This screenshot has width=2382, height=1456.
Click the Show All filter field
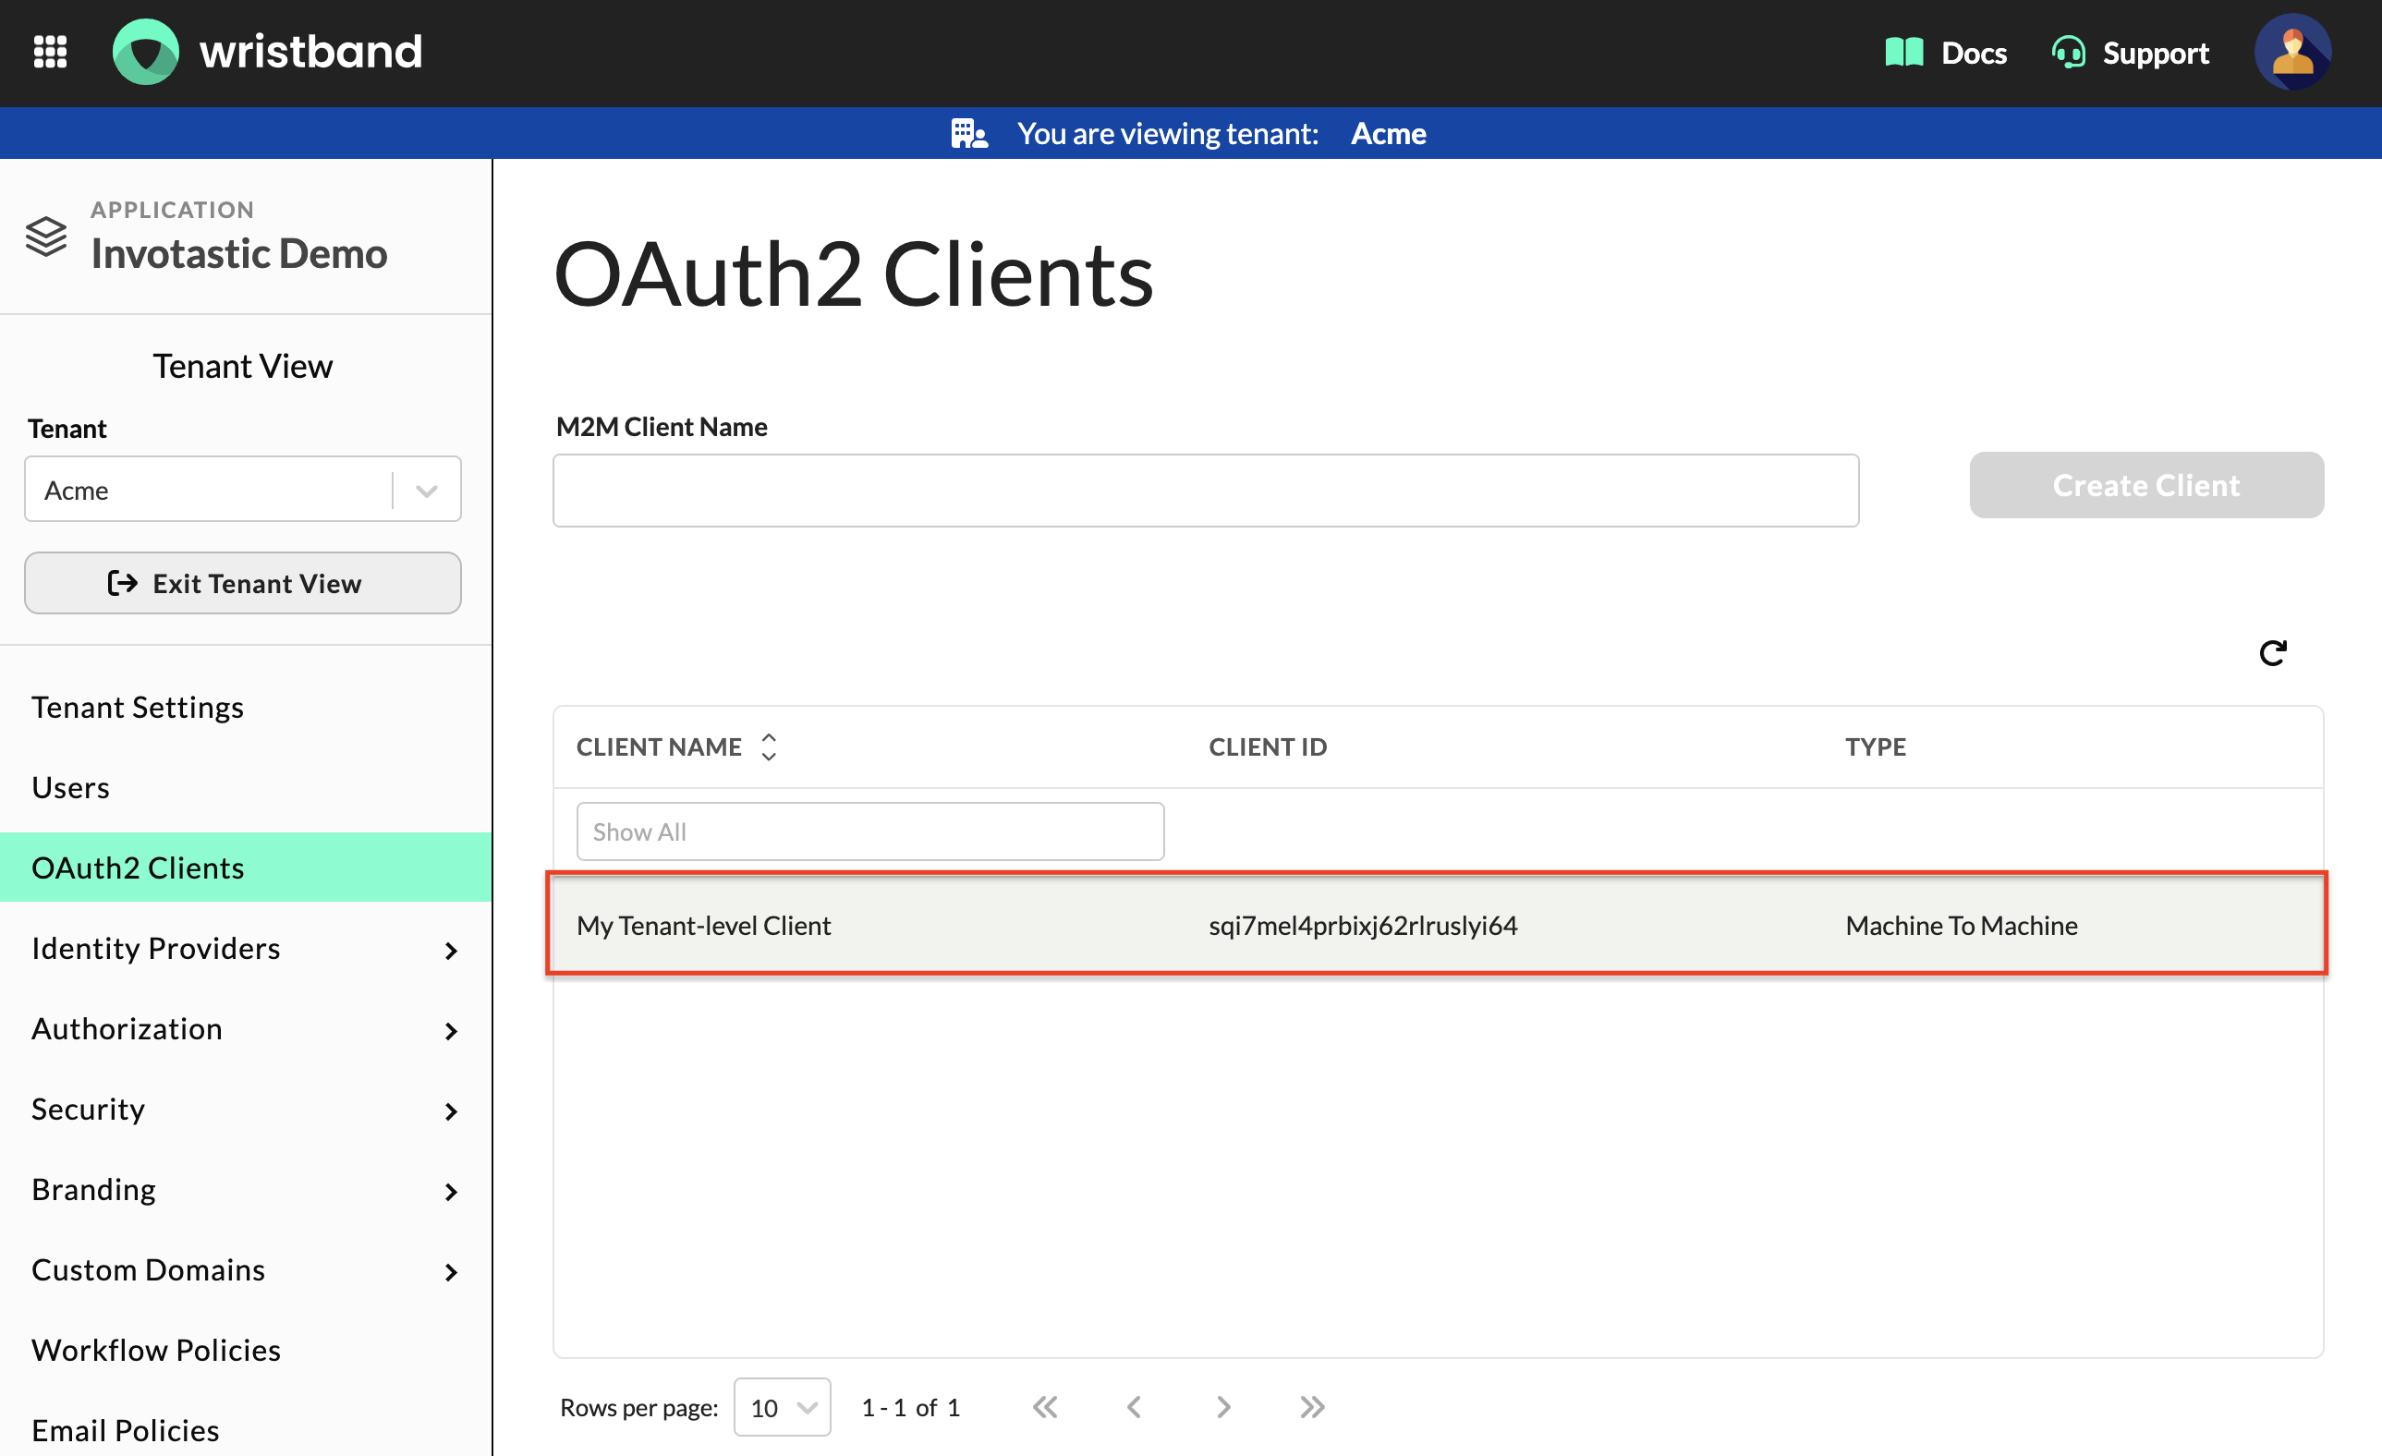[870, 831]
